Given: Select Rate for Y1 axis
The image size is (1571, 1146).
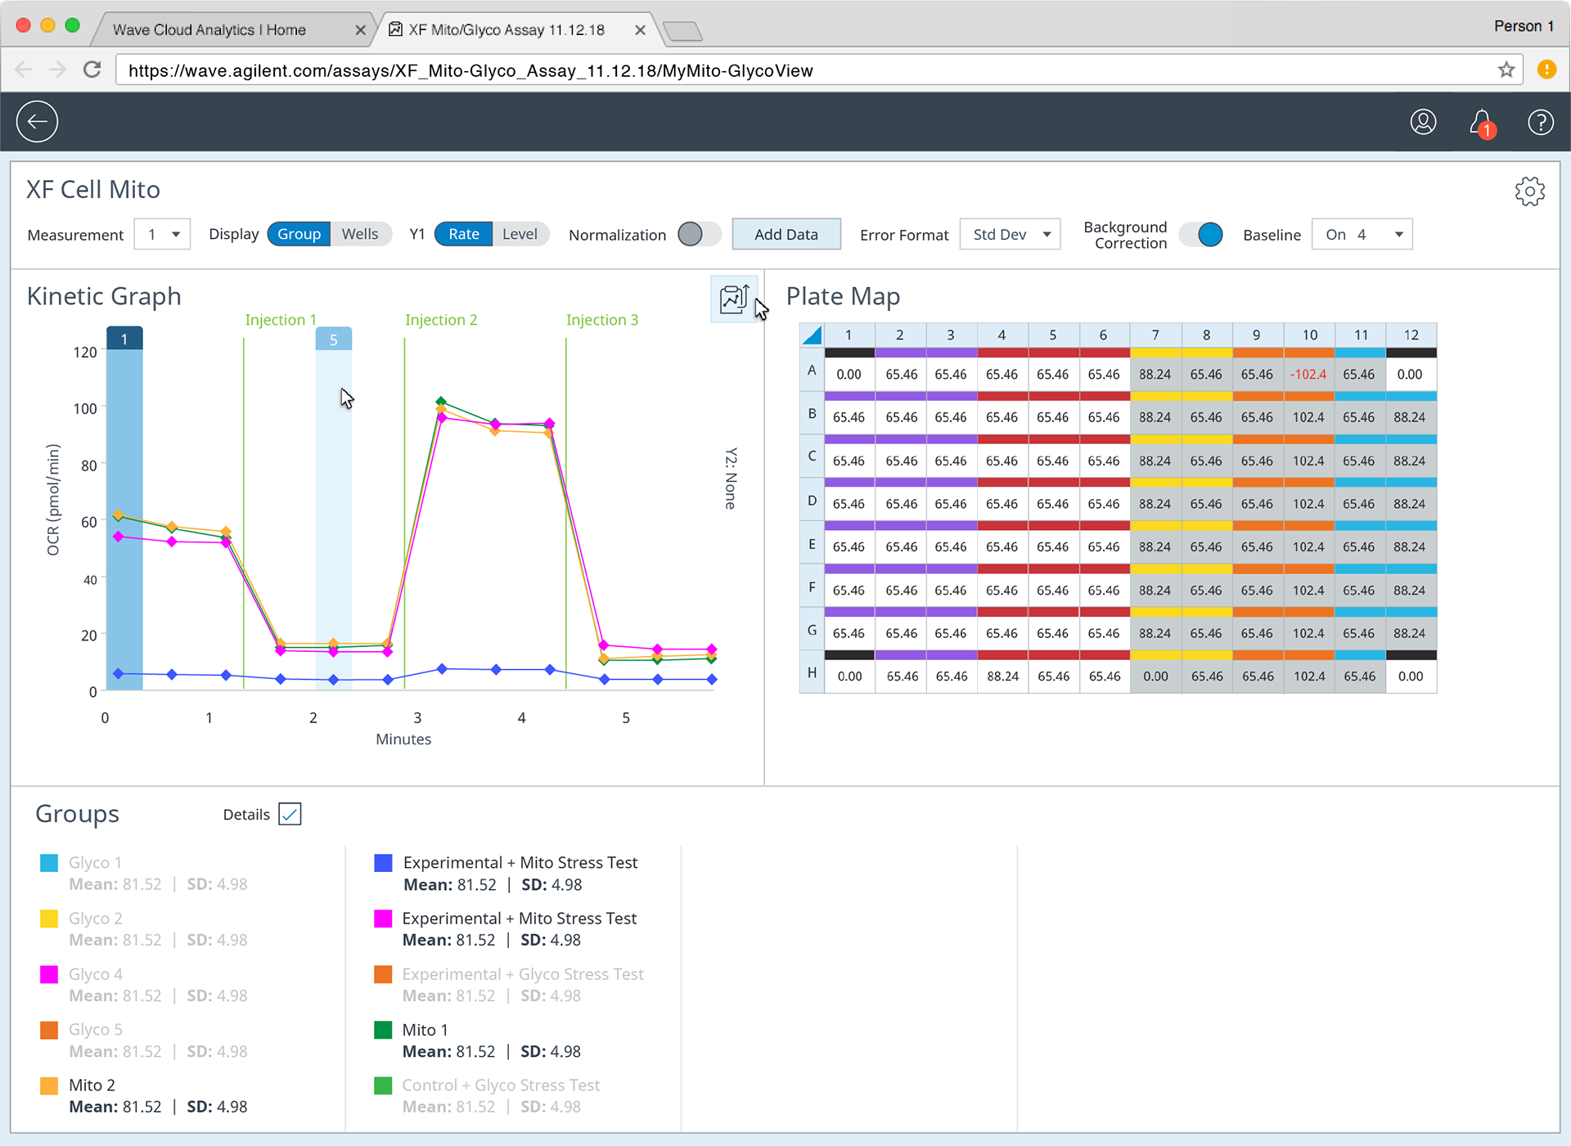Looking at the screenshot, I should coord(463,234).
